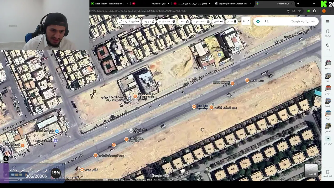The height and width of the screenshot is (188, 334).
Task: Click the مطفئة المناحة restaurant marker
Action: tap(126, 139)
